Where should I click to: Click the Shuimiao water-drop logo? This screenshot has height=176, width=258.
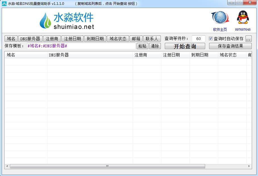[45, 21]
